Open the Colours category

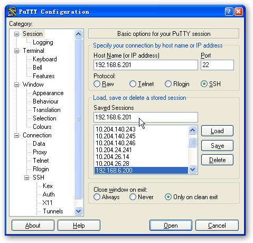click(x=42, y=127)
